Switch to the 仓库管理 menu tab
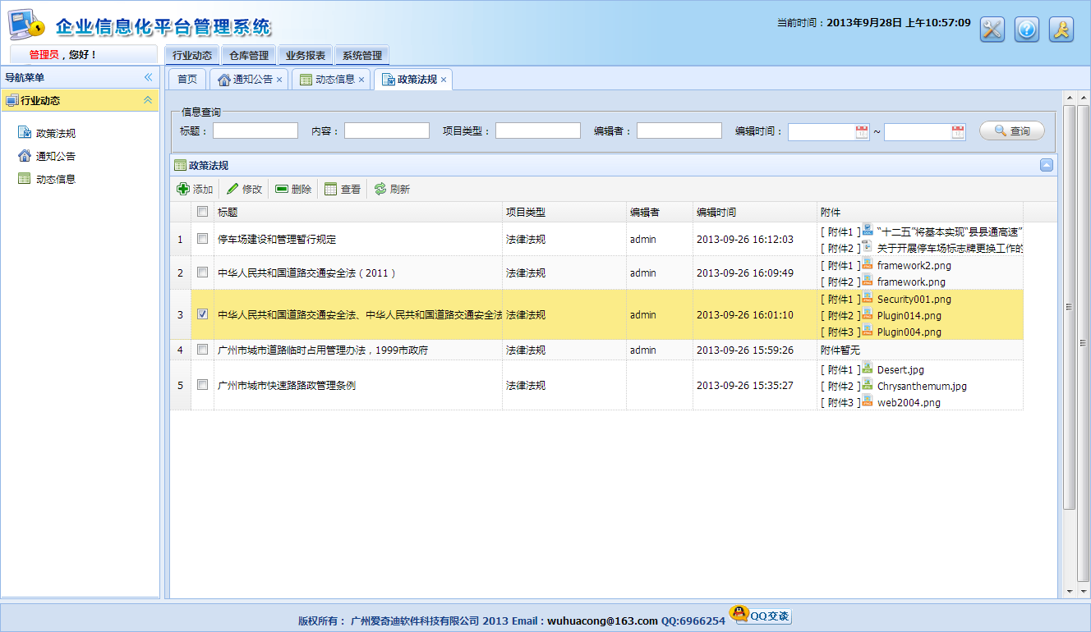This screenshot has width=1091, height=632. coord(247,55)
